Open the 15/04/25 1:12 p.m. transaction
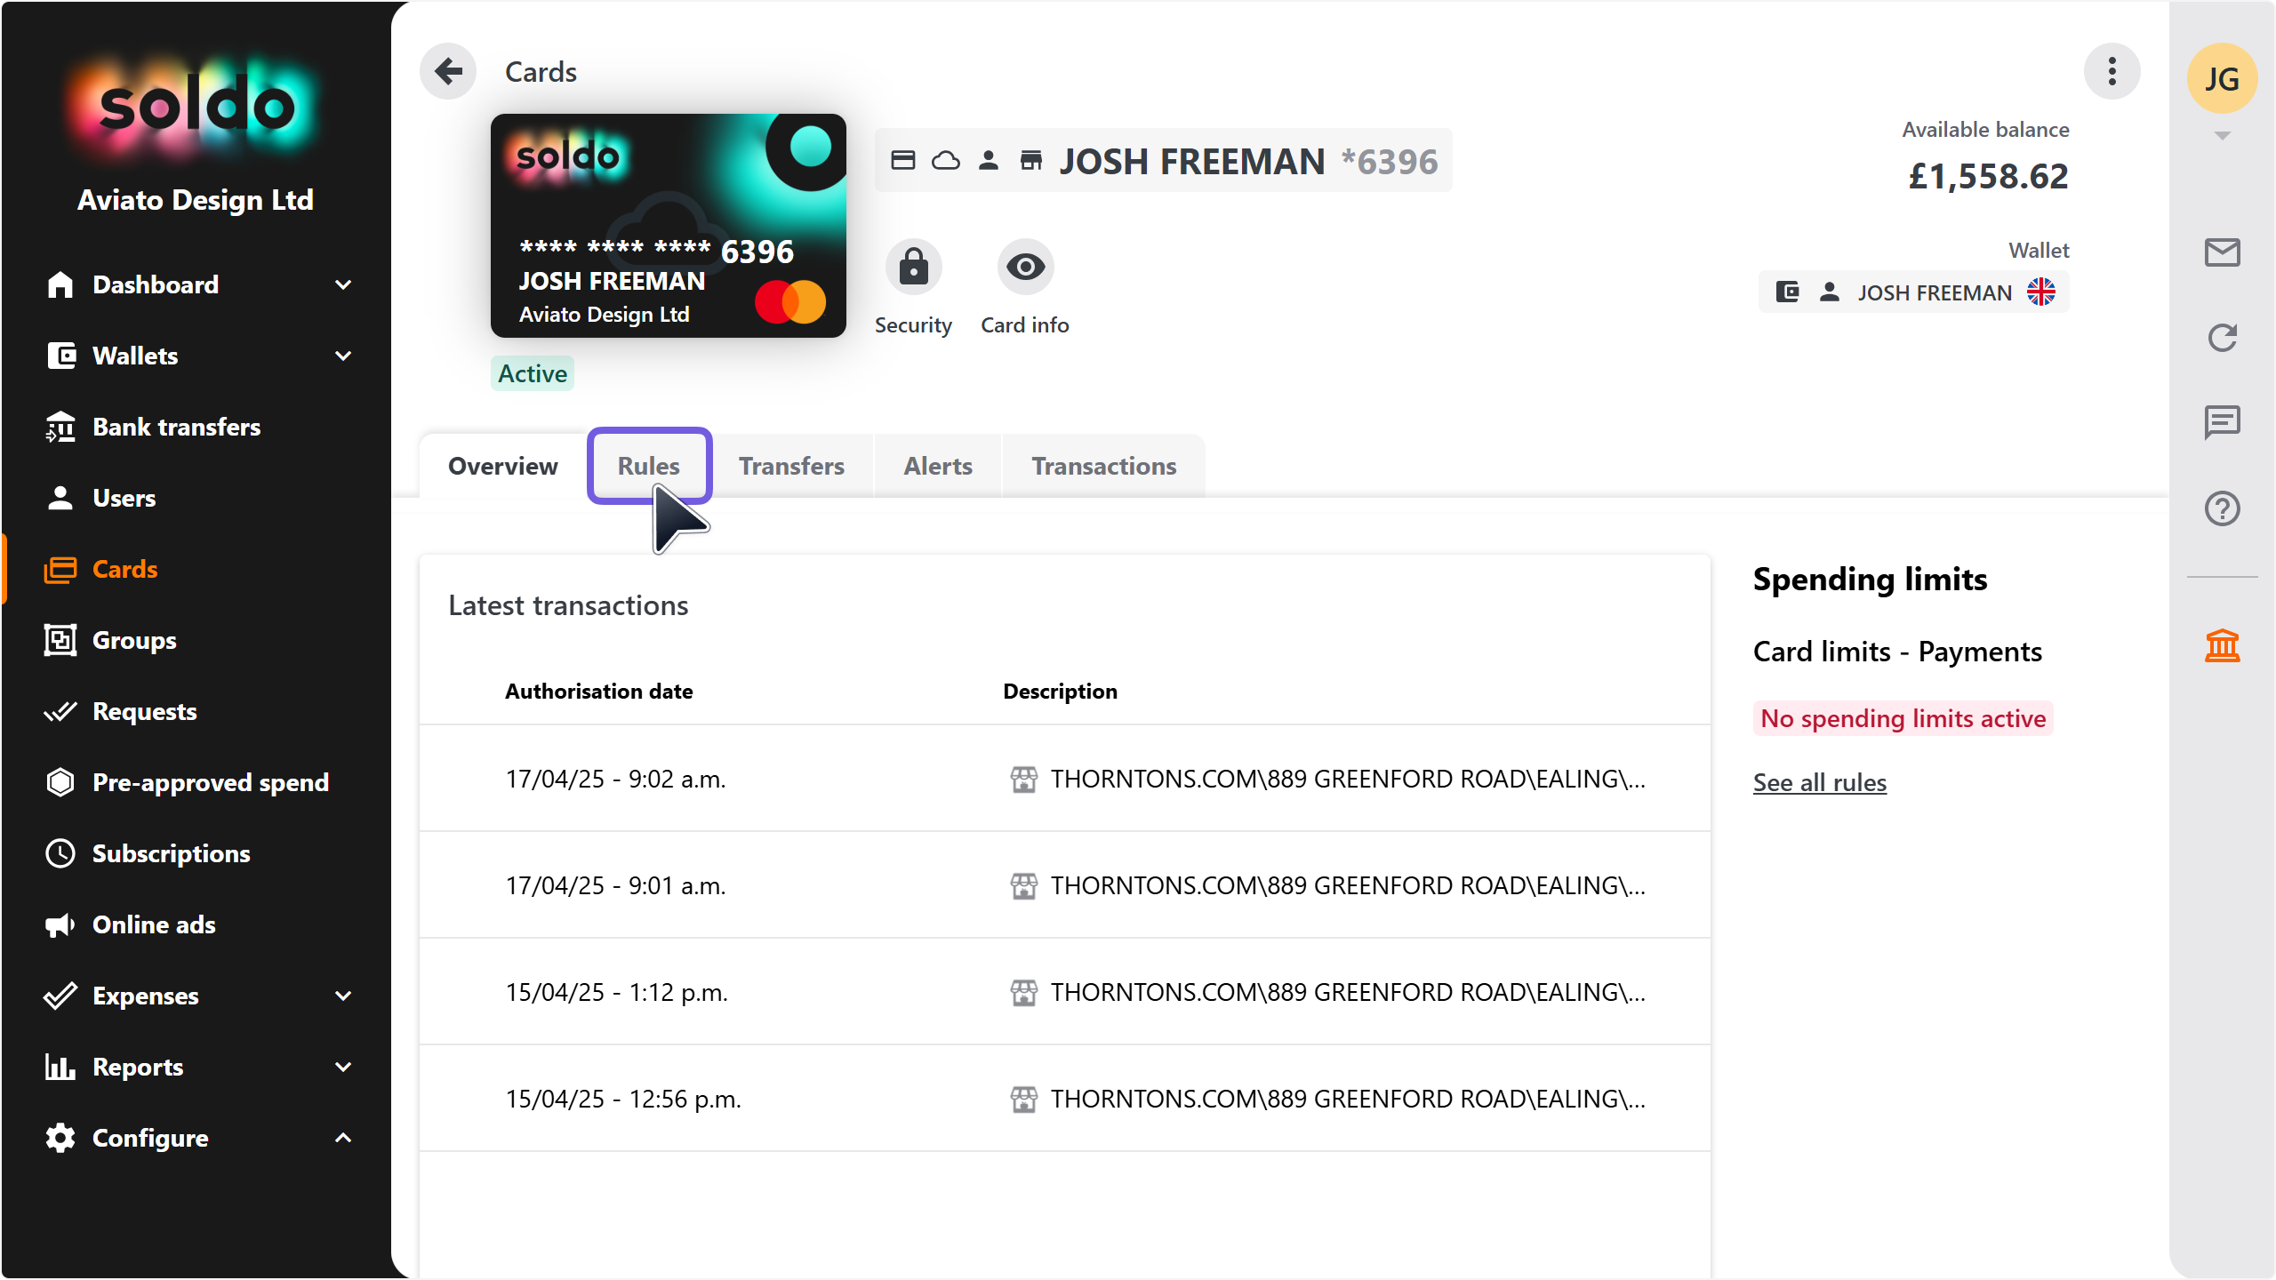Viewport: 2276px width, 1280px height. point(1065,992)
